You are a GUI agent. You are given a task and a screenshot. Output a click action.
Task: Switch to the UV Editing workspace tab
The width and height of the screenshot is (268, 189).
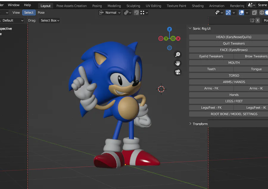pyautogui.click(x=153, y=6)
